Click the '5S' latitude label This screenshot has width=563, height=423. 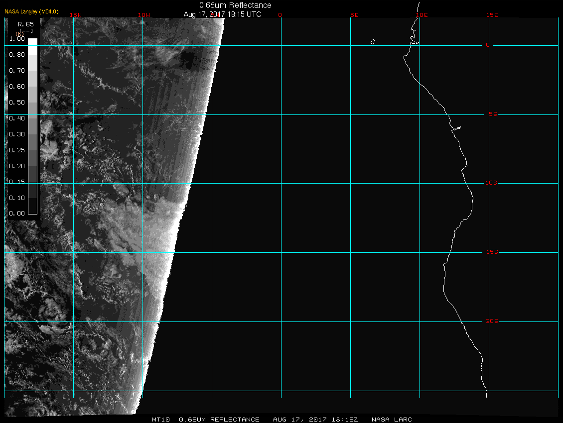pos(493,114)
